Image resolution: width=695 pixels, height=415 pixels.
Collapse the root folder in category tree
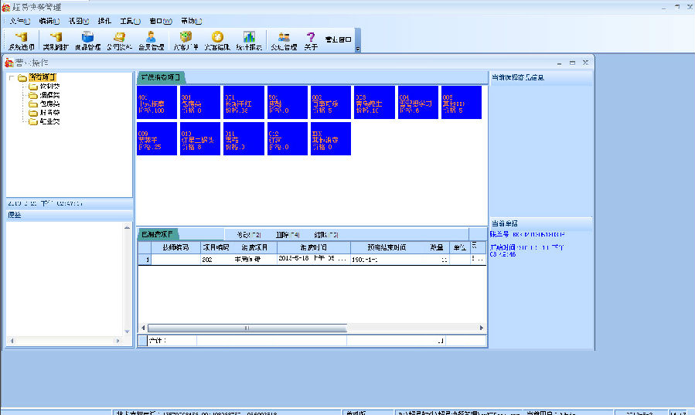pos(12,77)
